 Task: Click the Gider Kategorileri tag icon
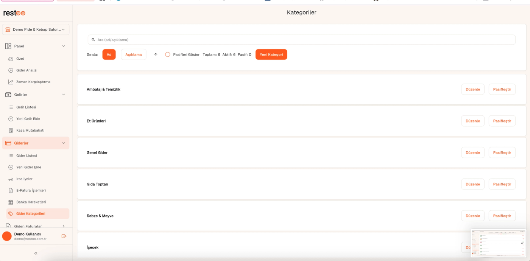[x=11, y=214]
